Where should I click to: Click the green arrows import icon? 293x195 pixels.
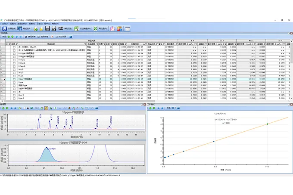coord(36,29)
